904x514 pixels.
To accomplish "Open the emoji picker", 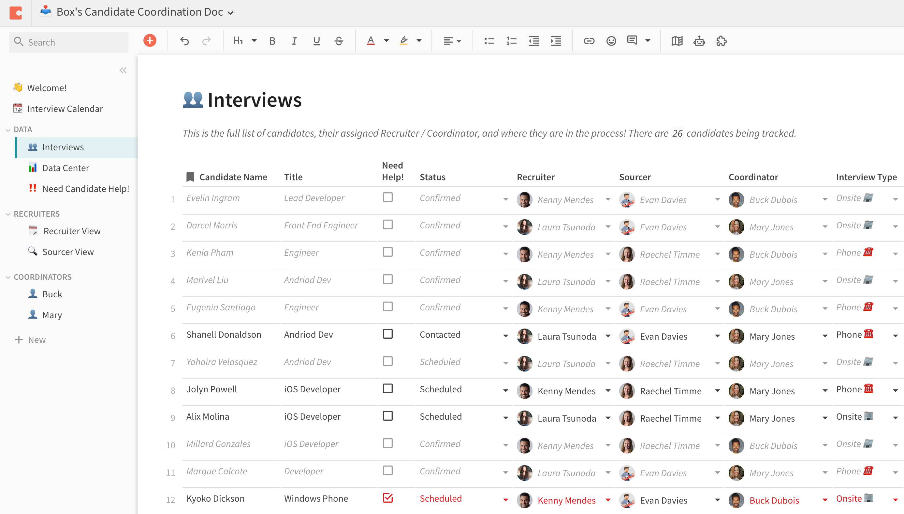I will 611,41.
